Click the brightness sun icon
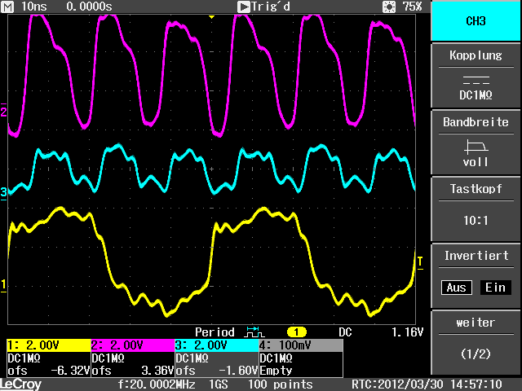This screenshot has width=522, height=391. [389, 7]
